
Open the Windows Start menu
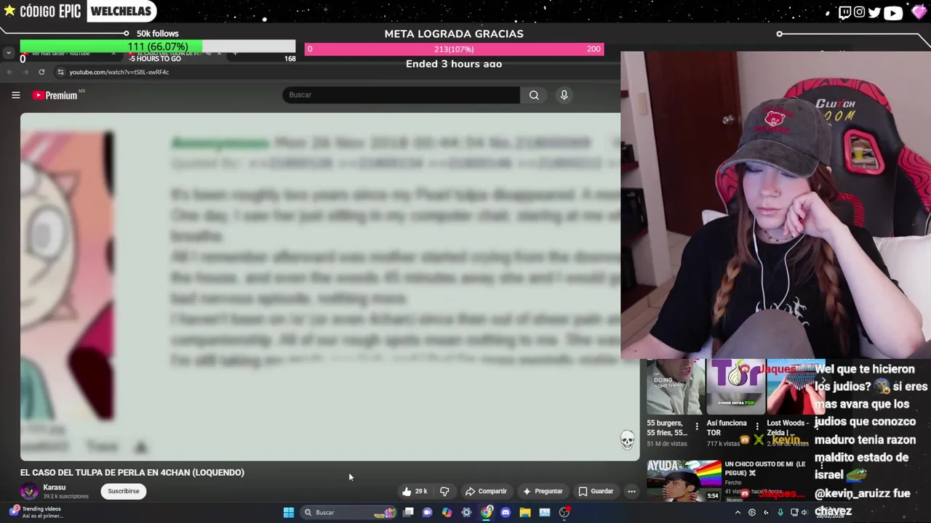tap(289, 512)
